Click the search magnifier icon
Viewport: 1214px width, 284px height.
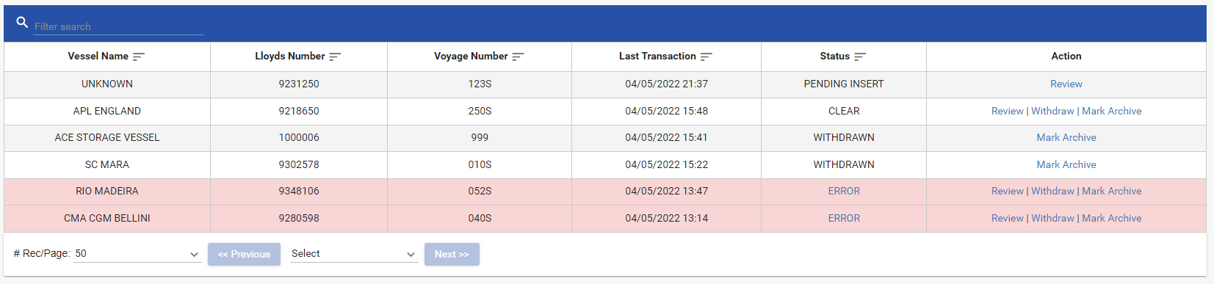22,23
